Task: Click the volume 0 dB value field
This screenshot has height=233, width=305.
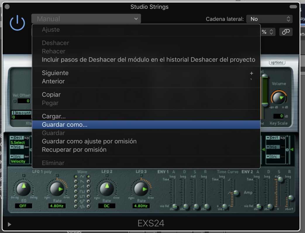Action: click(x=278, y=116)
